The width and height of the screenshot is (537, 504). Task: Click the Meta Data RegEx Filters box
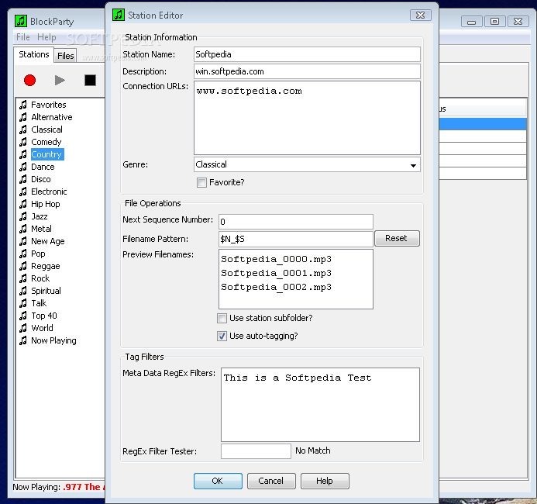(320, 405)
